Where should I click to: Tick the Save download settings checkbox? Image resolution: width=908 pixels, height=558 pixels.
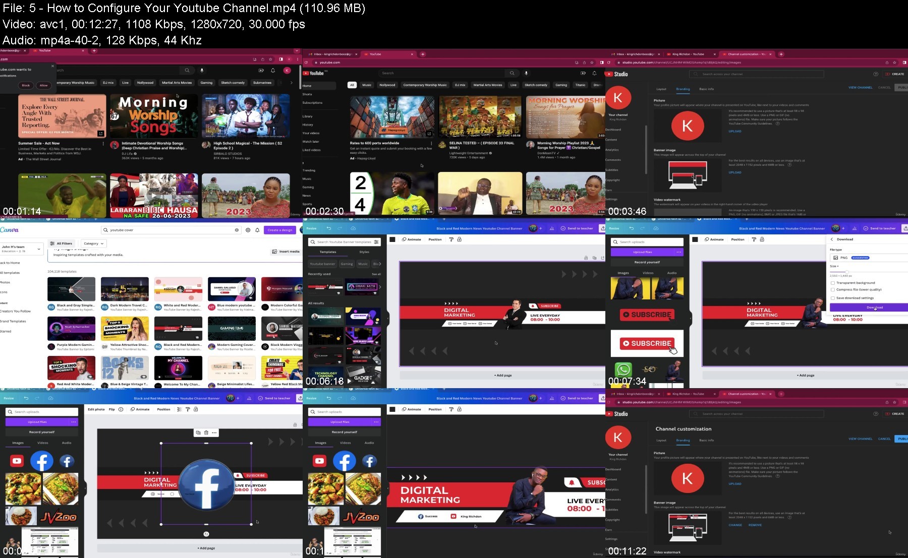coord(832,298)
